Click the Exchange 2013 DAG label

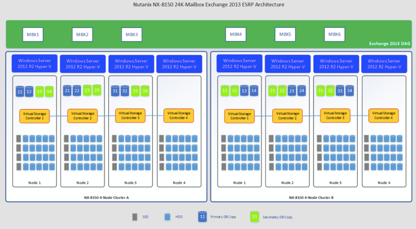pos(390,44)
